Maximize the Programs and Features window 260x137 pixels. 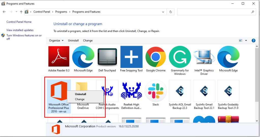point(243,4)
